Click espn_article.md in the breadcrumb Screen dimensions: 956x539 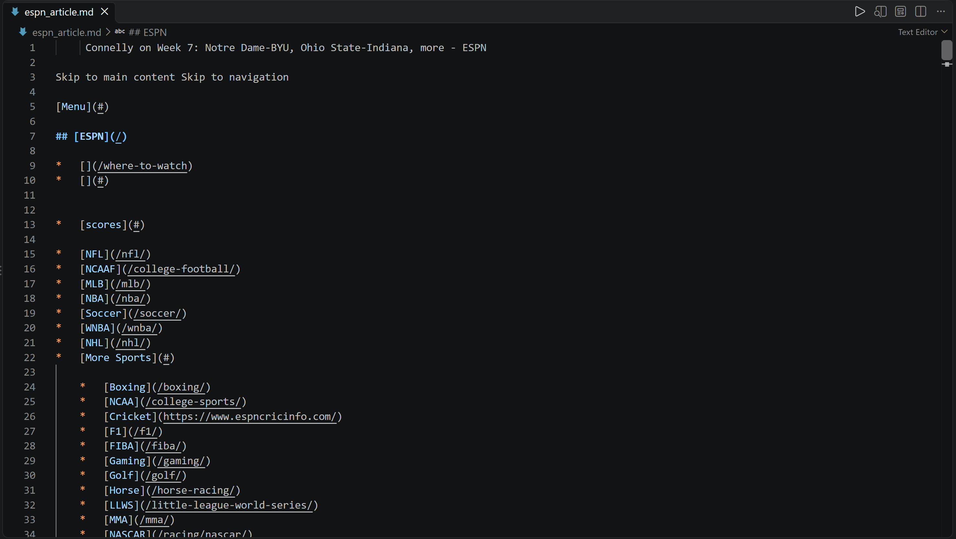pyautogui.click(x=66, y=32)
